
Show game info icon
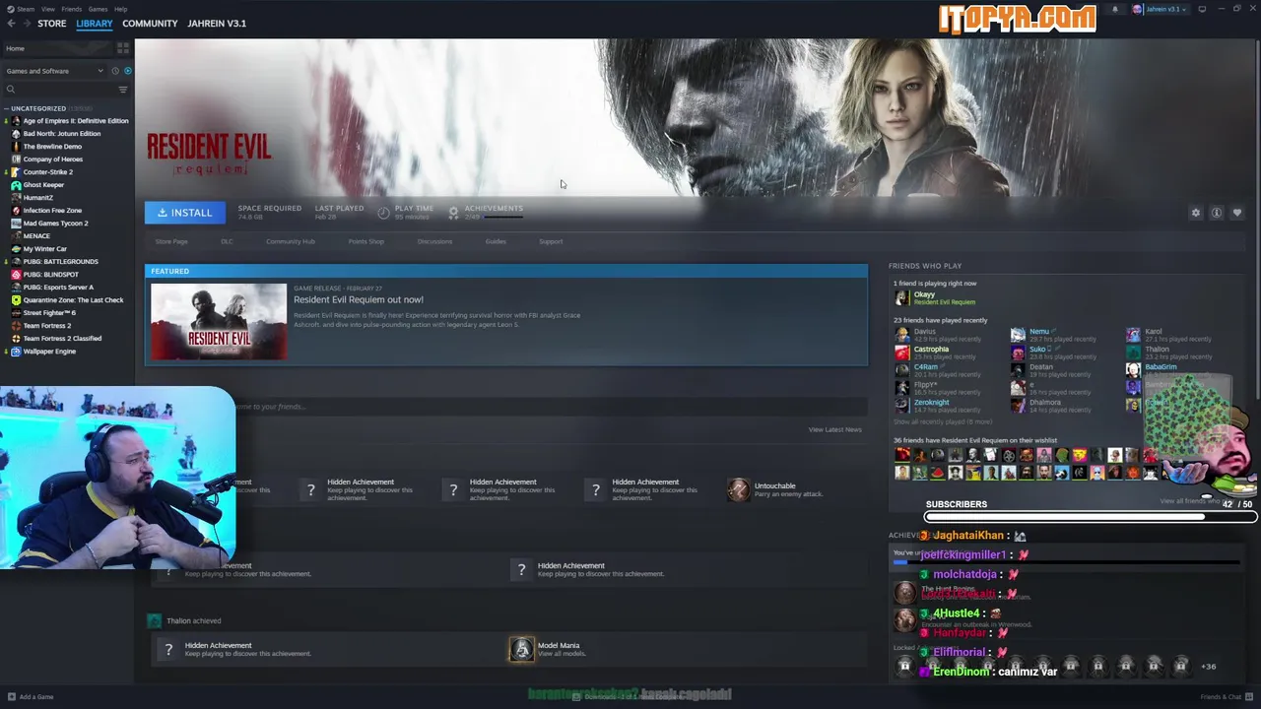click(x=1217, y=213)
